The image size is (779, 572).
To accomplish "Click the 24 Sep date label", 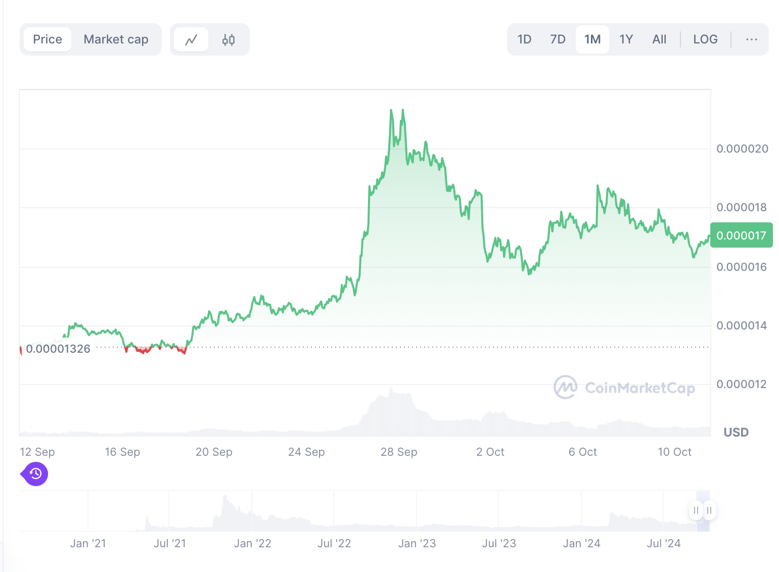I will pyautogui.click(x=306, y=452).
